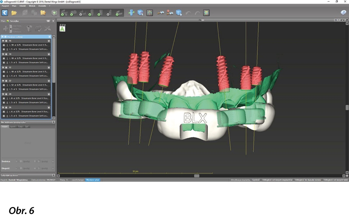Click 'Odległość od innych implantów' in status bar

click(x=277, y=180)
